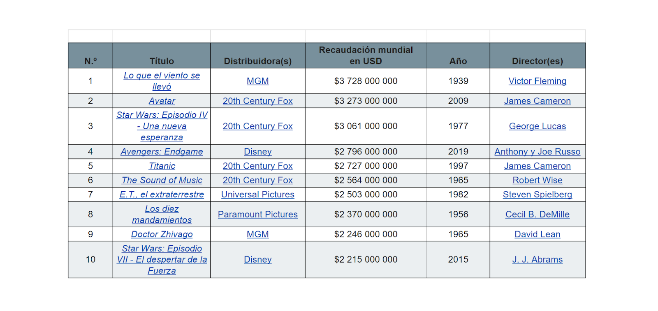Click MGM link in the 1939 film row
Image resolution: width=658 pixels, height=311 pixels.
pos(258,81)
